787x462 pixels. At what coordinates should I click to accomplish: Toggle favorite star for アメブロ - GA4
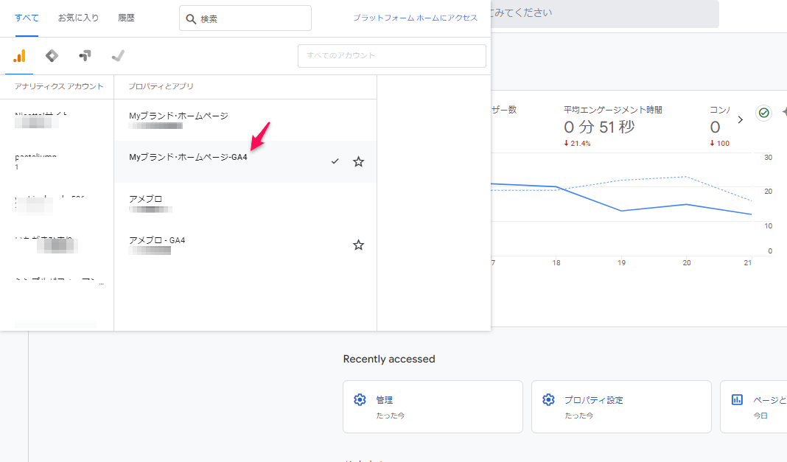(x=358, y=245)
